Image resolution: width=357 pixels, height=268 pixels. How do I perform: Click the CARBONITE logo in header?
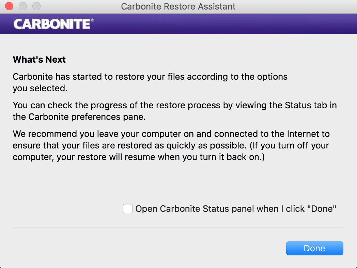click(x=52, y=24)
